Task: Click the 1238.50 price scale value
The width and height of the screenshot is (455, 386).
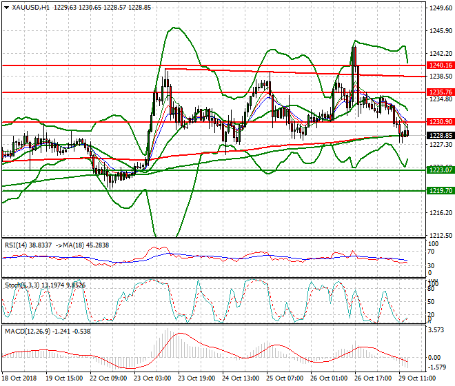Action: pyautogui.click(x=441, y=77)
